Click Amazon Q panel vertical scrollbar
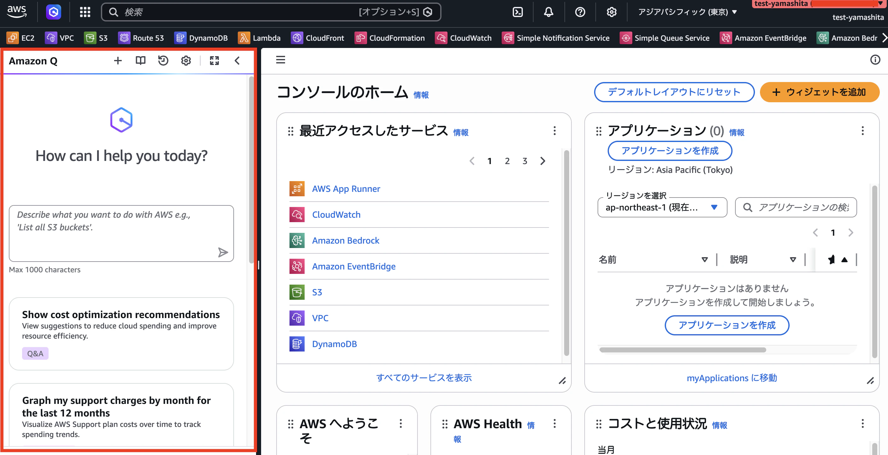Screen dimensions: 888x455 [x=251, y=170]
